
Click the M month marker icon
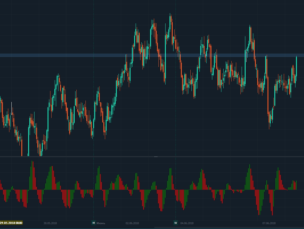point(93,223)
